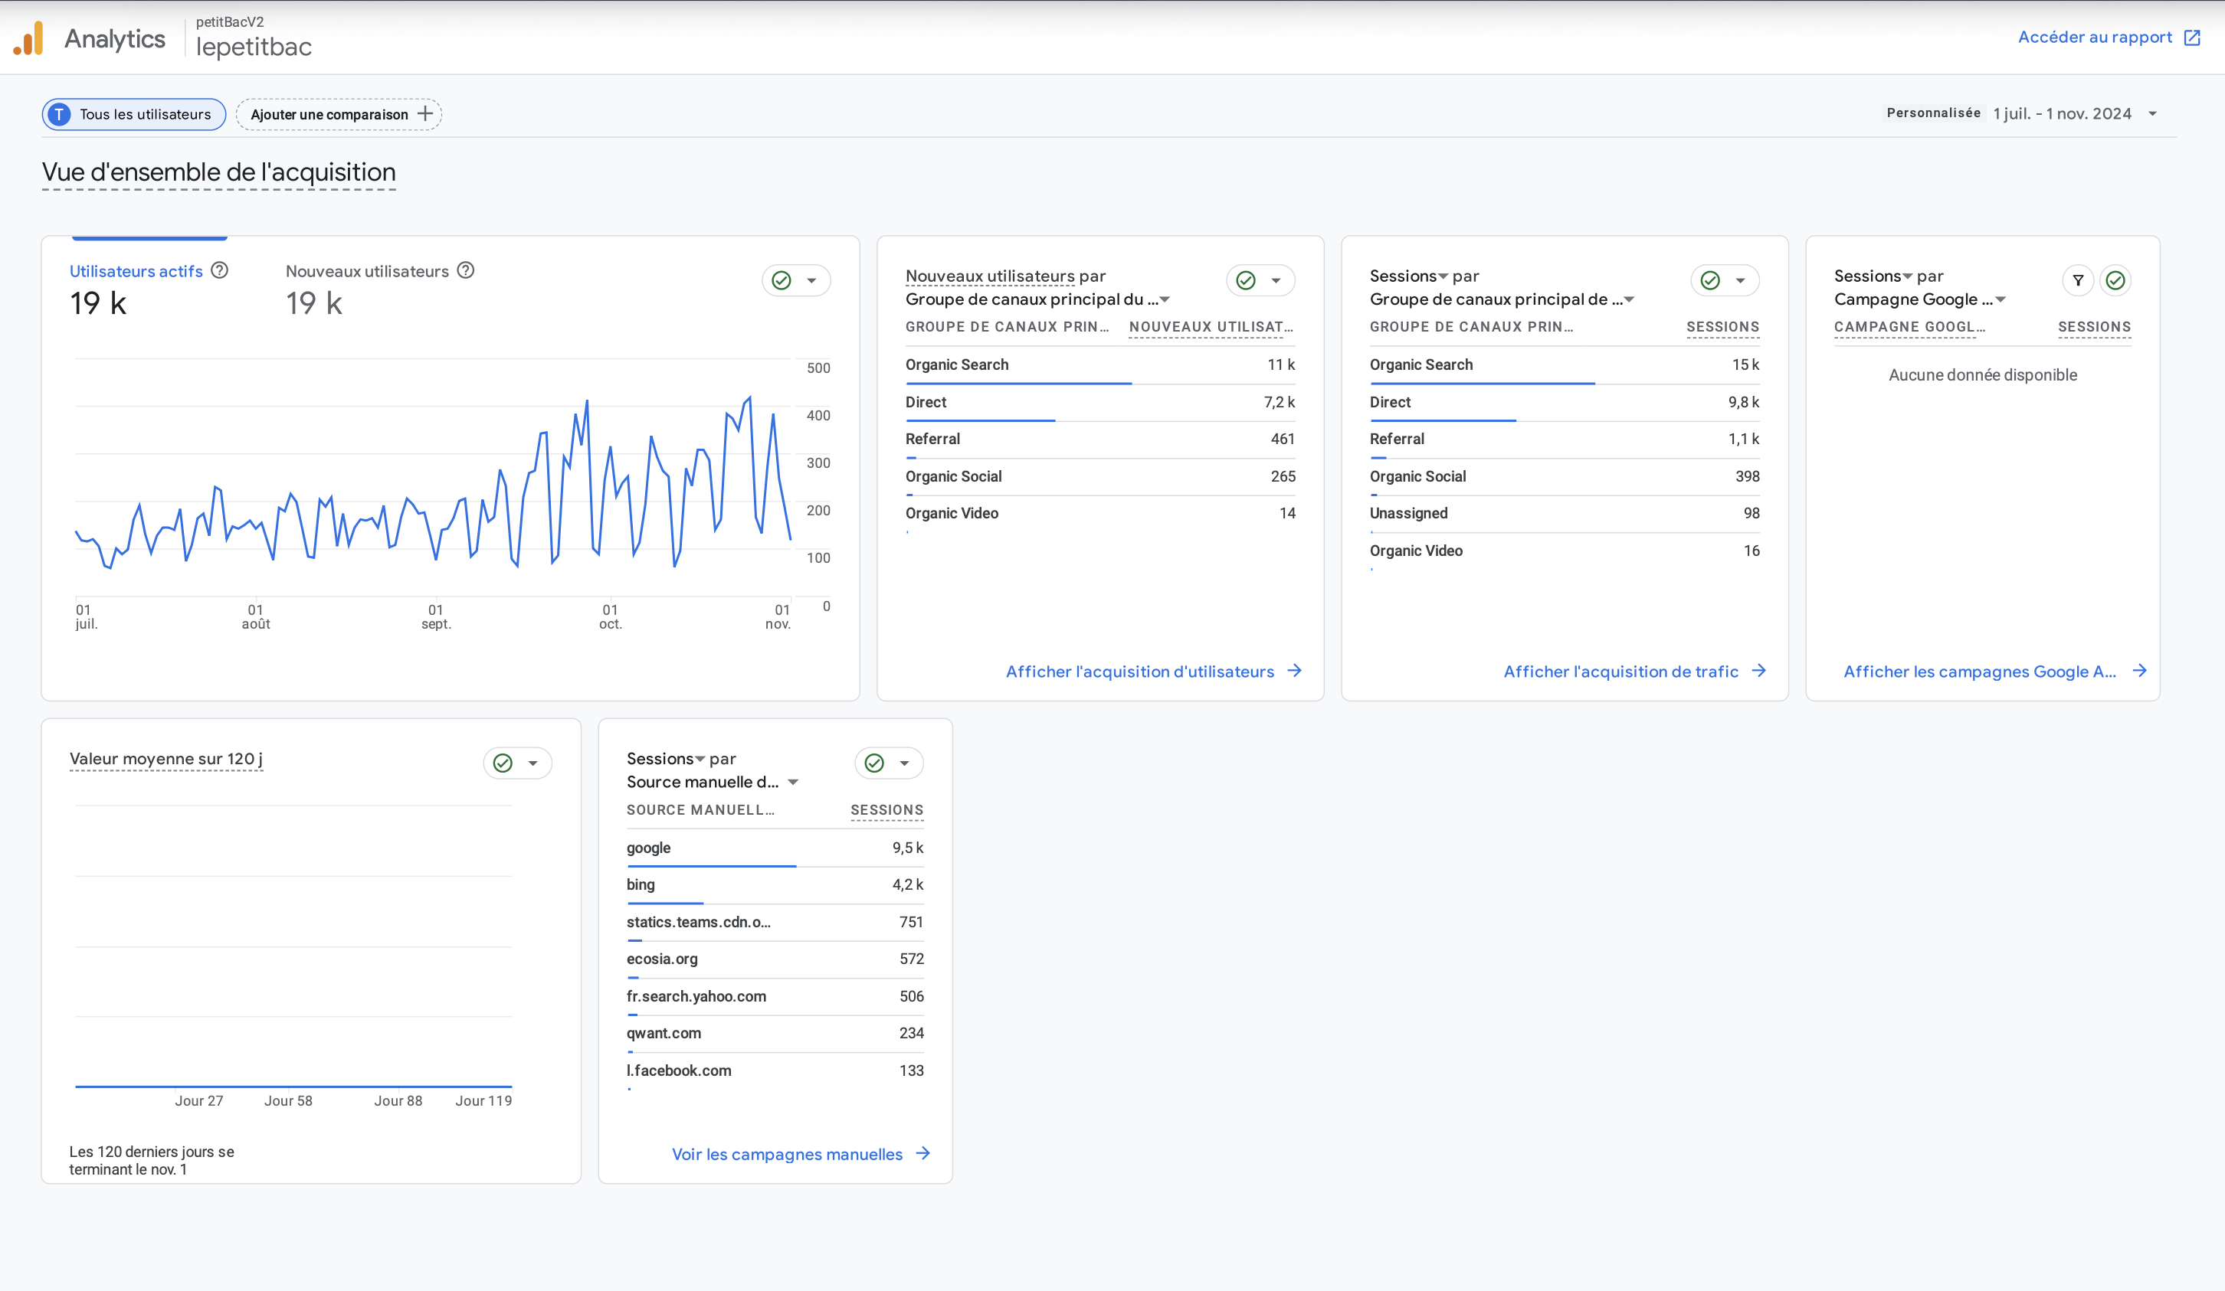This screenshot has width=2225, height=1291.
Task: Open the status dropdown arrow on the users chart card
Action: pyautogui.click(x=811, y=280)
